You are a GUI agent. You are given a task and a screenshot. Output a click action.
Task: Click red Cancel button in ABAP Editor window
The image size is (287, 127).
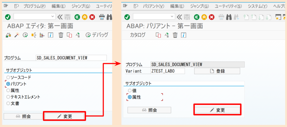coord(92,17)
